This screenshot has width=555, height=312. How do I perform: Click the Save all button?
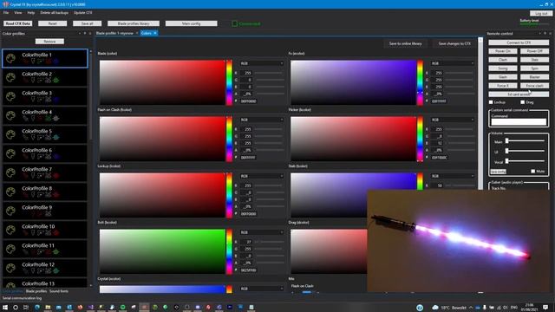[87, 23]
